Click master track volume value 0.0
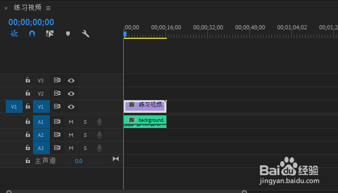 coord(79,161)
